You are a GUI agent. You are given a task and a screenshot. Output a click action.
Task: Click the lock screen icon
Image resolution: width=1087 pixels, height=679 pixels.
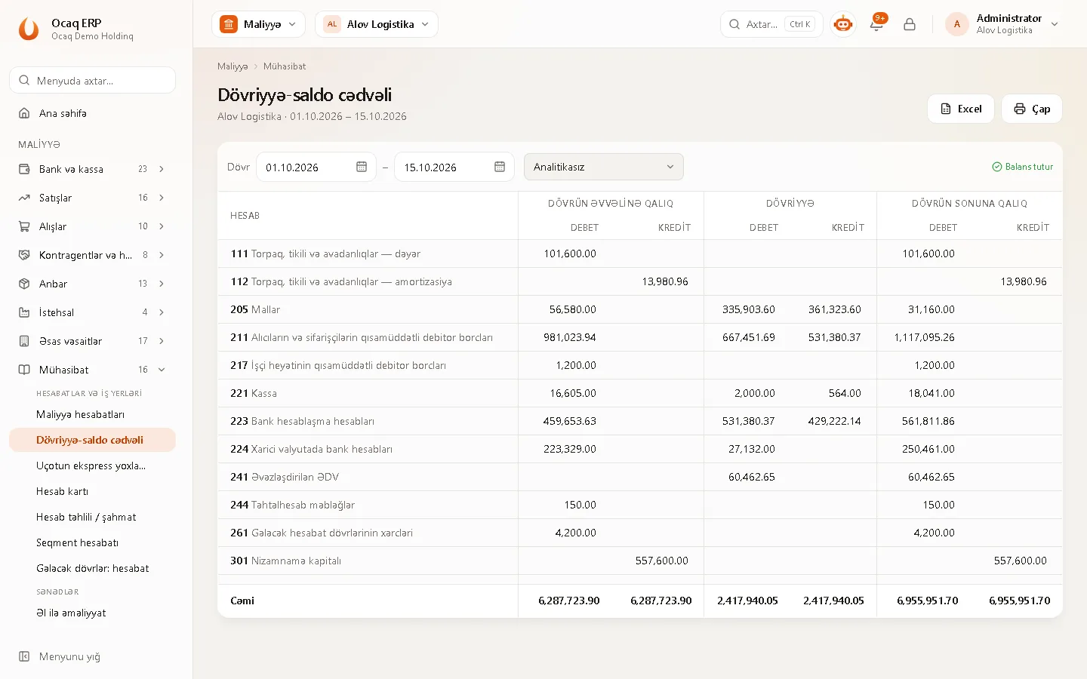click(x=910, y=24)
